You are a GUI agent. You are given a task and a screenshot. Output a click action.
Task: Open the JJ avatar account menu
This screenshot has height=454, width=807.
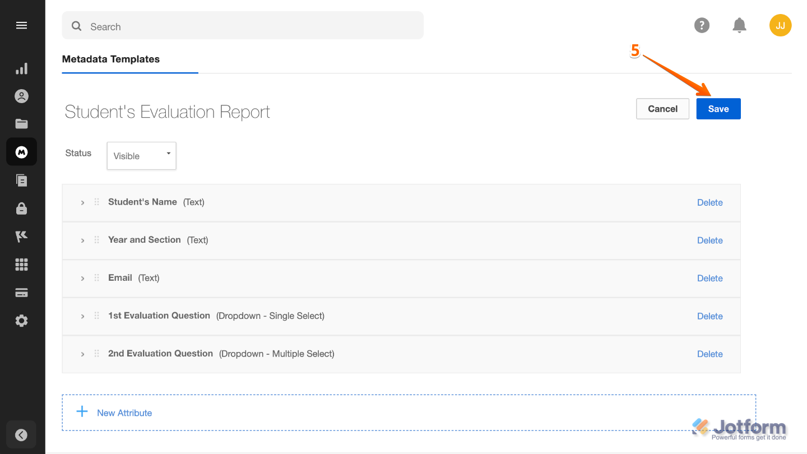click(780, 25)
